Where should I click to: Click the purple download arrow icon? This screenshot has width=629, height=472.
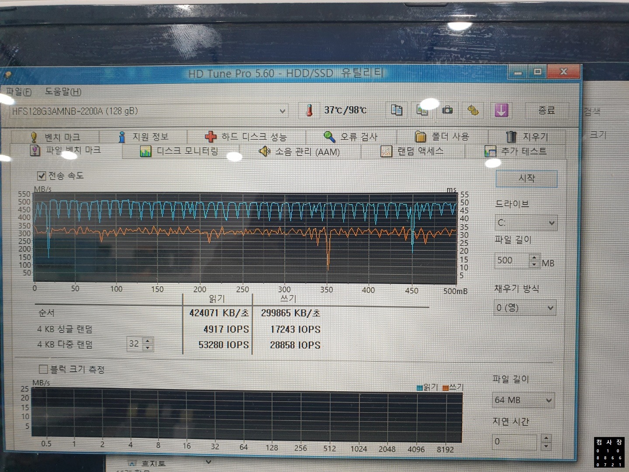pyautogui.click(x=501, y=110)
